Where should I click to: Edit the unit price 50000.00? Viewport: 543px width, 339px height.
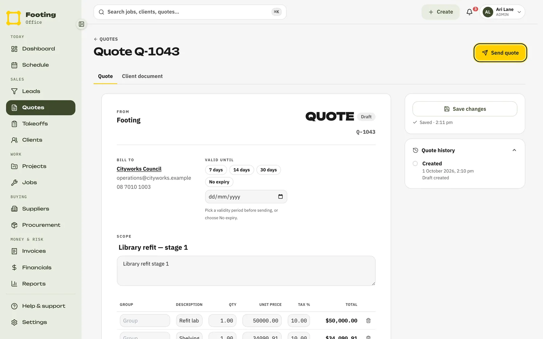pyautogui.click(x=262, y=321)
